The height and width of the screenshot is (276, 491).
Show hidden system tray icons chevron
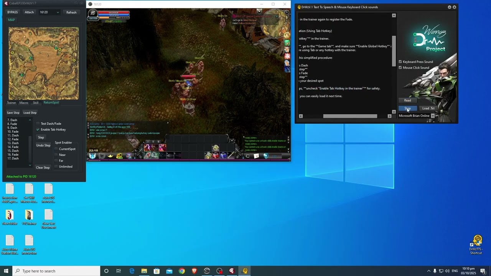429,271
